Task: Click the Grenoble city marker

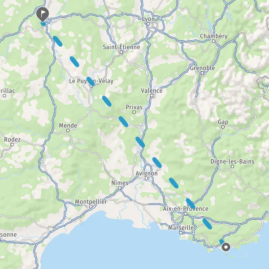Action: [x=202, y=73]
